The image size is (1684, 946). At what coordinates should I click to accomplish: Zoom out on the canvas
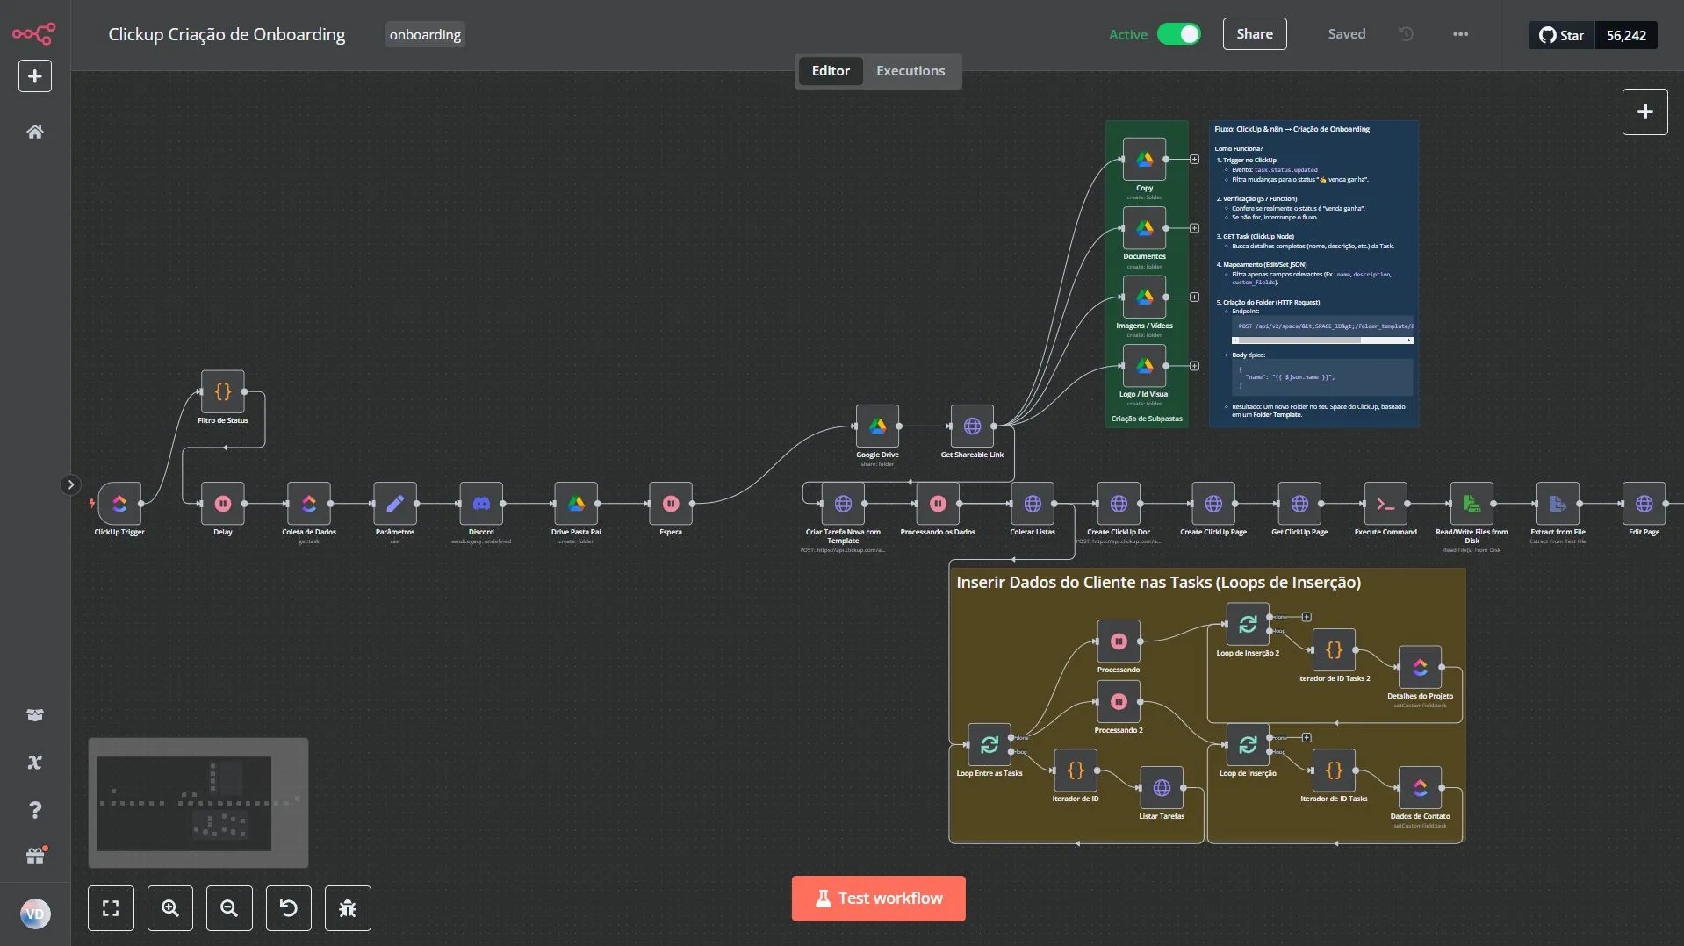click(x=229, y=908)
